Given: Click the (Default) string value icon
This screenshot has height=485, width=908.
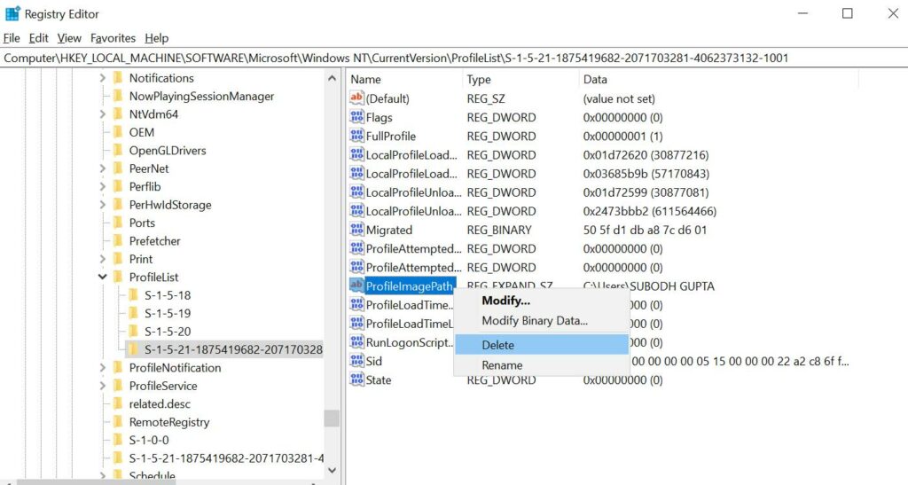Looking at the screenshot, I should point(356,98).
